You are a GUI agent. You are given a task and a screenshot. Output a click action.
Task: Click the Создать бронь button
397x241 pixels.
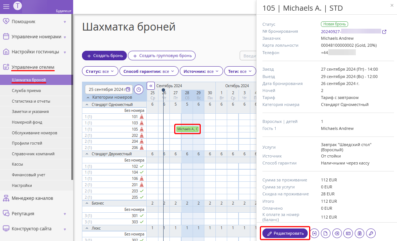coord(104,56)
